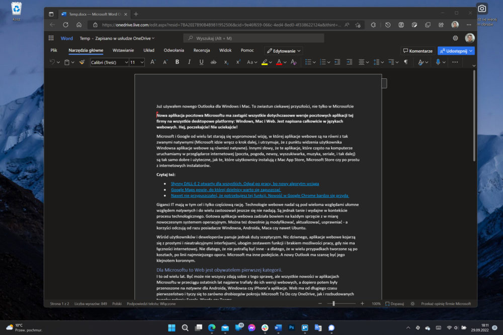Switch to the Recenzja tab
This screenshot has width=503, height=335.
[x=202, y=50]
